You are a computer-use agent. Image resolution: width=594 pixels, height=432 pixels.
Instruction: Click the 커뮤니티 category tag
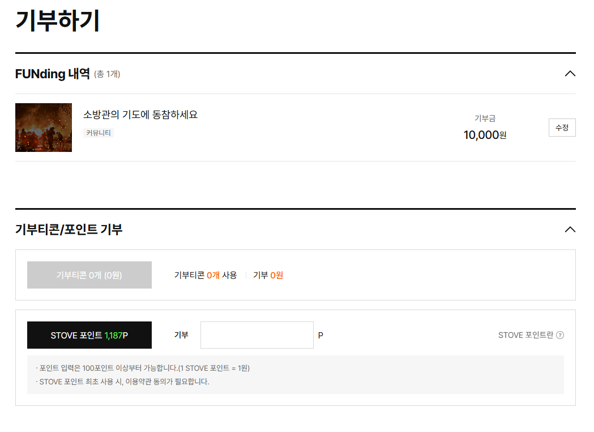tap(99, 133)
